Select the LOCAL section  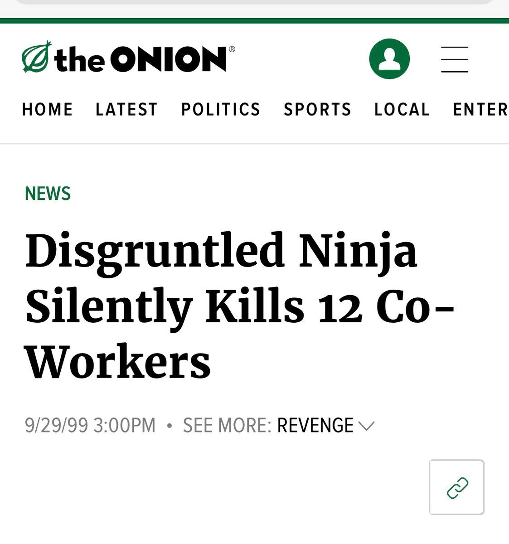click(x=402, y=110)
